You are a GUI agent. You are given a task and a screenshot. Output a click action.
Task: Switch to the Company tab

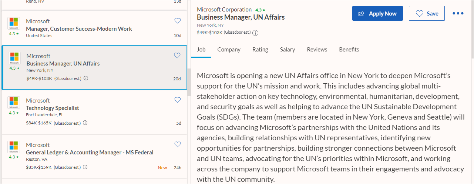(229, 50)
